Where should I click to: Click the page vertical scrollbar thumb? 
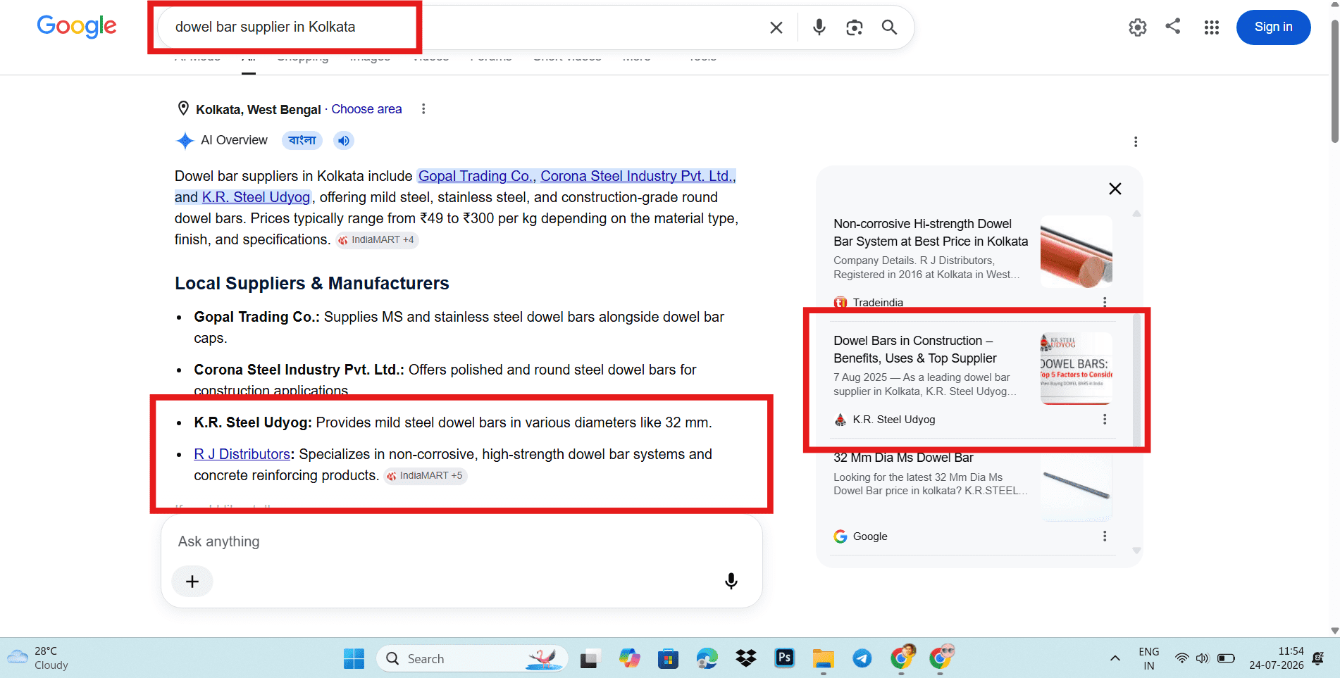[1334, 81]
